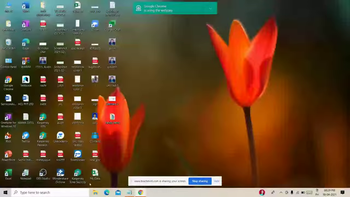Open the Unacademy shortcut
Viewport: 350px width, 197px height.
tap(60, 137)
